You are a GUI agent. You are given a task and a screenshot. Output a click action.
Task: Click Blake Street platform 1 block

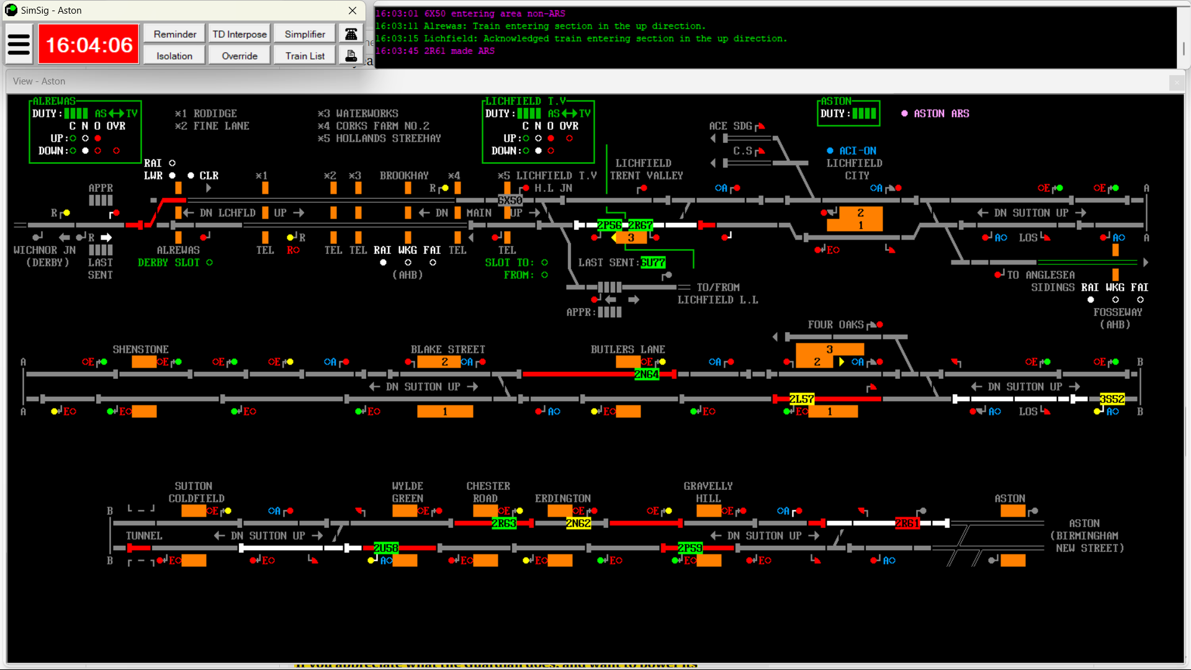445,412
